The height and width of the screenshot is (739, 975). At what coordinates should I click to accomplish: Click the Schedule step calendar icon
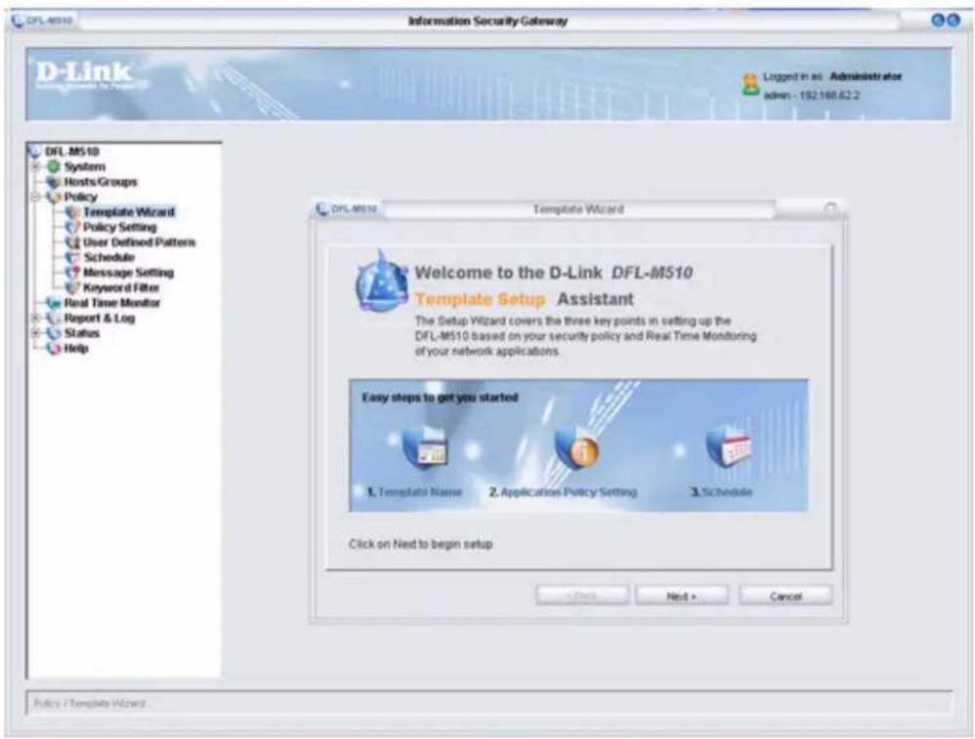pyautogui.click(x=730, y=448)
